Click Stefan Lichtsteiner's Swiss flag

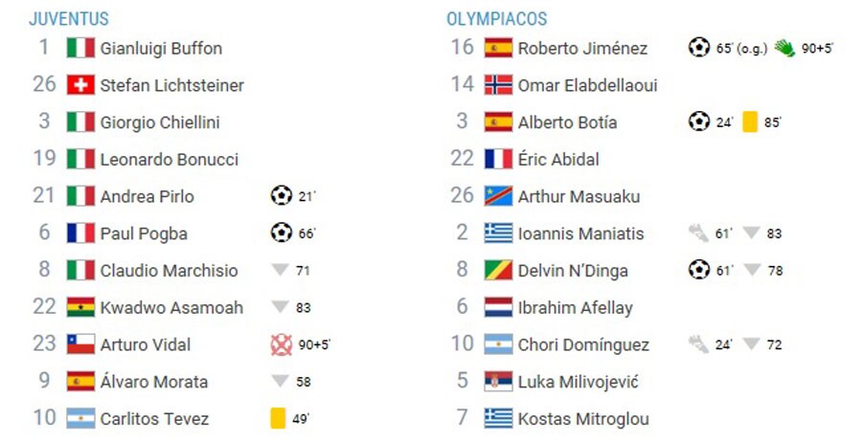[x=80, y=84]
